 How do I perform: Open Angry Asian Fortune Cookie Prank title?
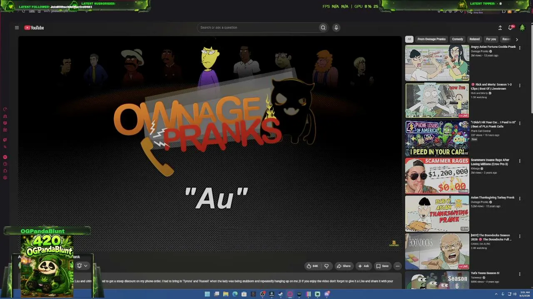pyautogui.click(x=493, y=47)
